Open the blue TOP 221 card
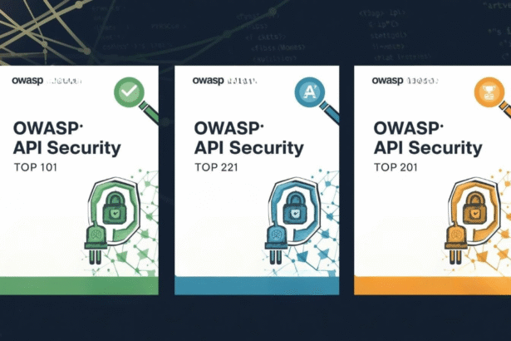This screenshot has height=341, width=511. [257, 180]
